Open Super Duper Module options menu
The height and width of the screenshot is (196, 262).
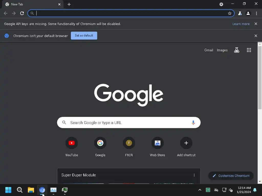194,175
